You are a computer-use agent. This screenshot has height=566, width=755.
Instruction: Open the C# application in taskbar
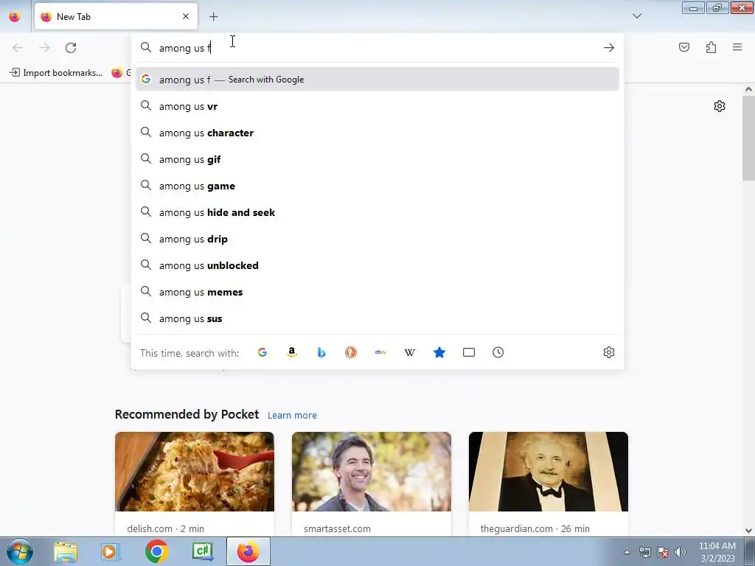click(x=203, y=551)
